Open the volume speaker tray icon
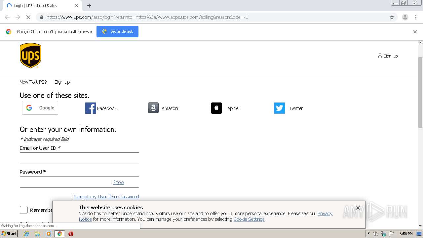Image resolution: width=423 pixels, height=238 pixels. [x=376, y=234]
